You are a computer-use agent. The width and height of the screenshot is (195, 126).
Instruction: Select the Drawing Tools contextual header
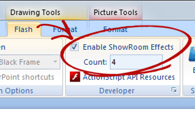click(x=35, y=13)
